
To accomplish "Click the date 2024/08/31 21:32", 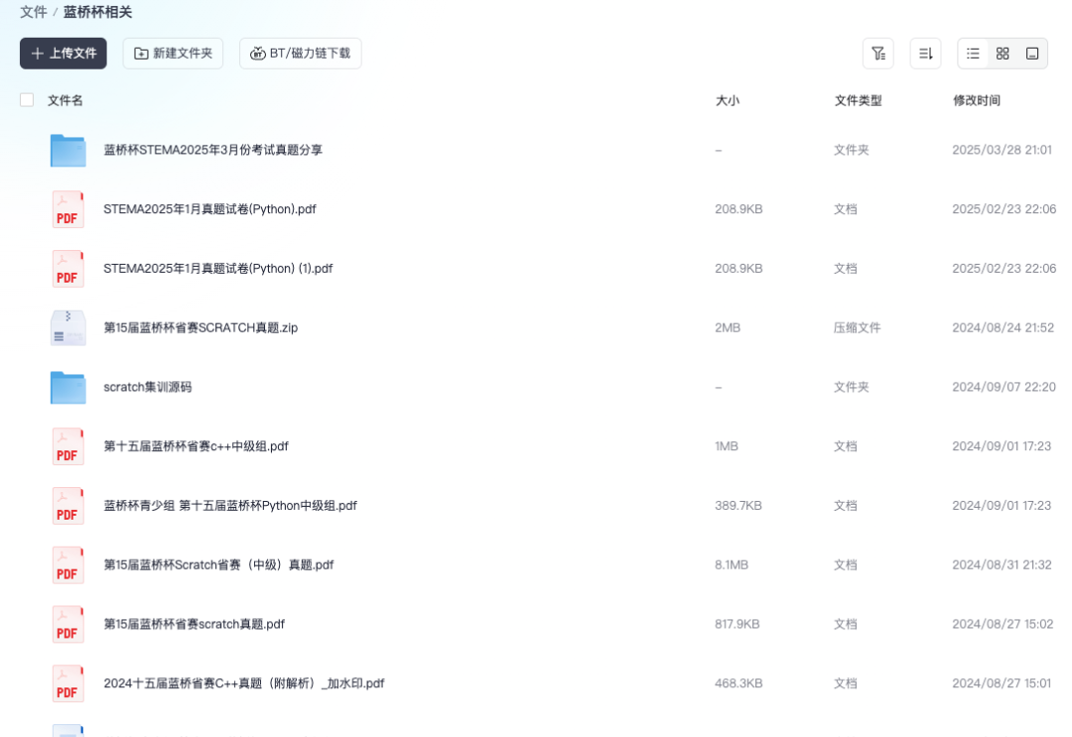I will coord(1002,564).
